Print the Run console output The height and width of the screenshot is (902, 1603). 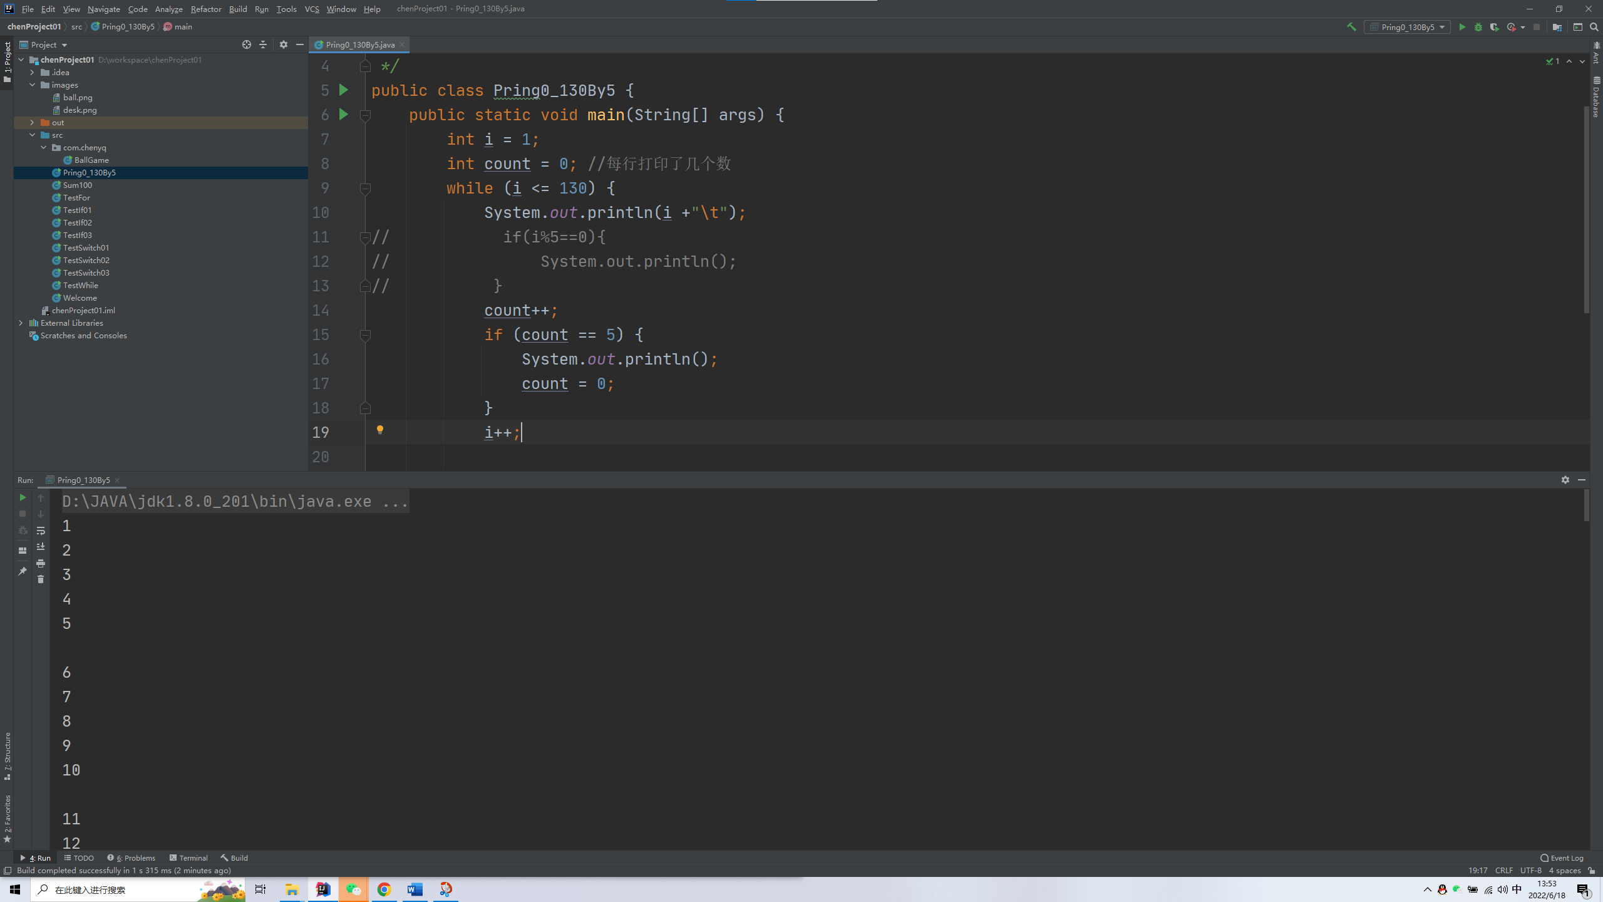(x=41, y=563)
